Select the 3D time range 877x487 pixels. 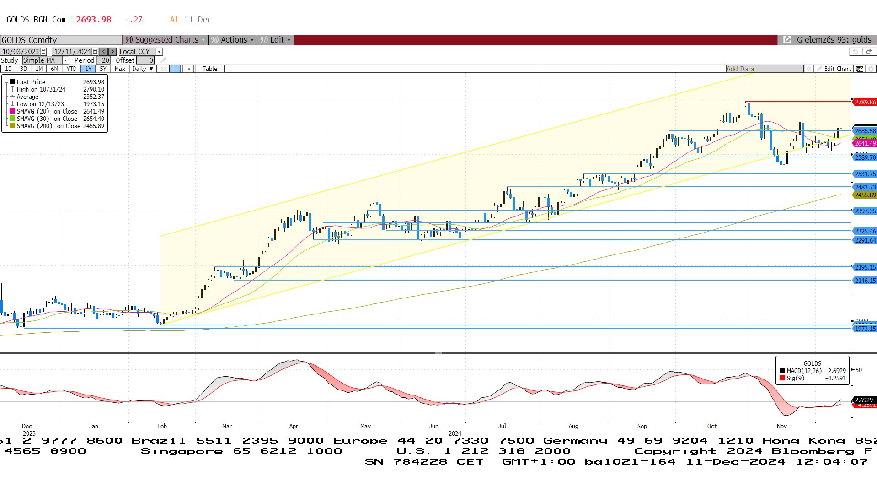point(23,69)
